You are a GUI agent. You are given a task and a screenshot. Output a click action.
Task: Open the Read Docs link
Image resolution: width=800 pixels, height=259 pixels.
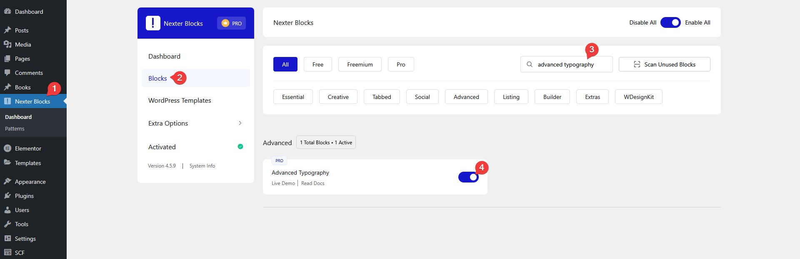coord(312,183)
